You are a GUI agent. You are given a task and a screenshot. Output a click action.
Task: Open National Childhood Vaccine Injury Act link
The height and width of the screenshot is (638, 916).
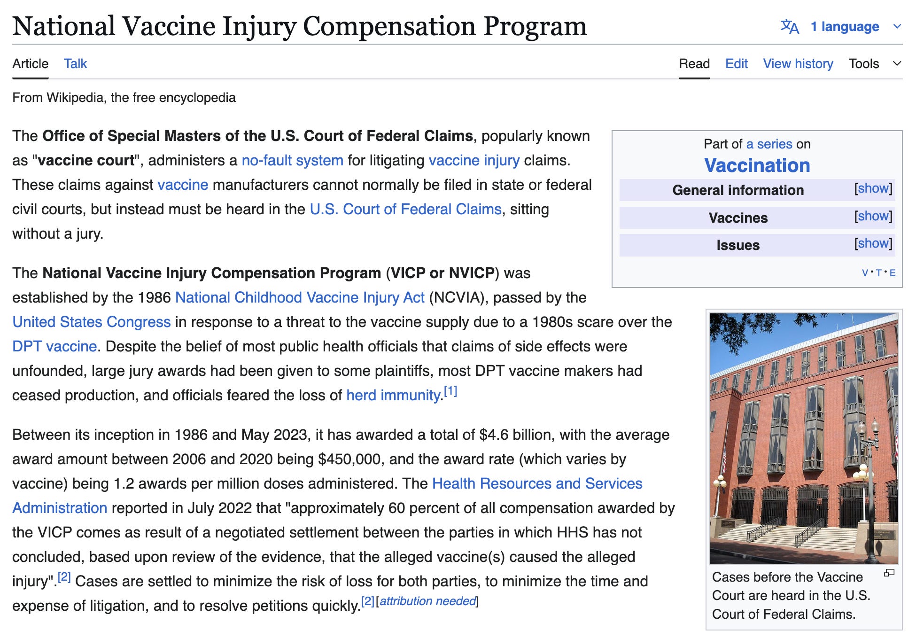click(x=300, y=298)
